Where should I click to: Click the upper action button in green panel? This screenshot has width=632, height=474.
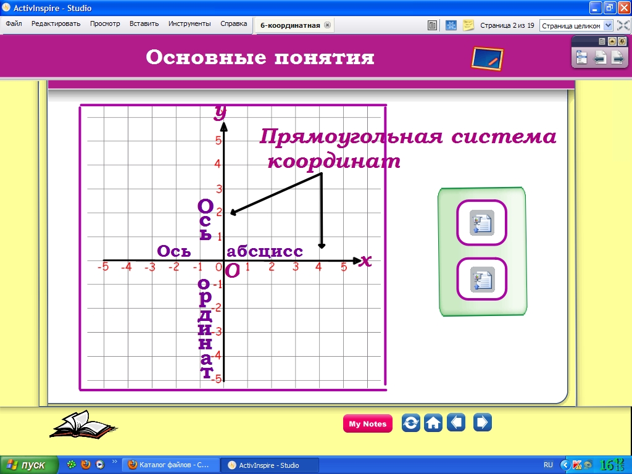481,223
